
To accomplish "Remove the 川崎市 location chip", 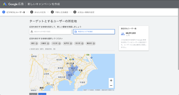I will click(48, 43).
